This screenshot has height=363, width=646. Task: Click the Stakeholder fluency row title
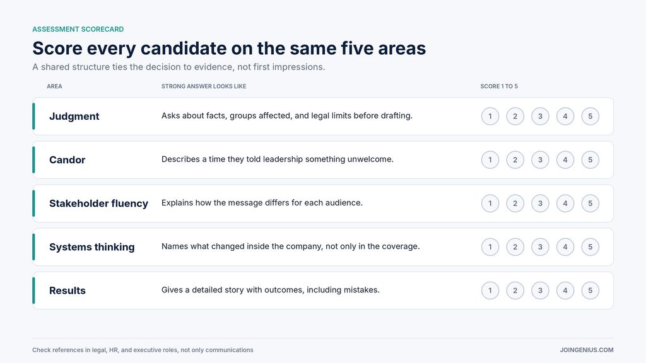tap(98, 204)
